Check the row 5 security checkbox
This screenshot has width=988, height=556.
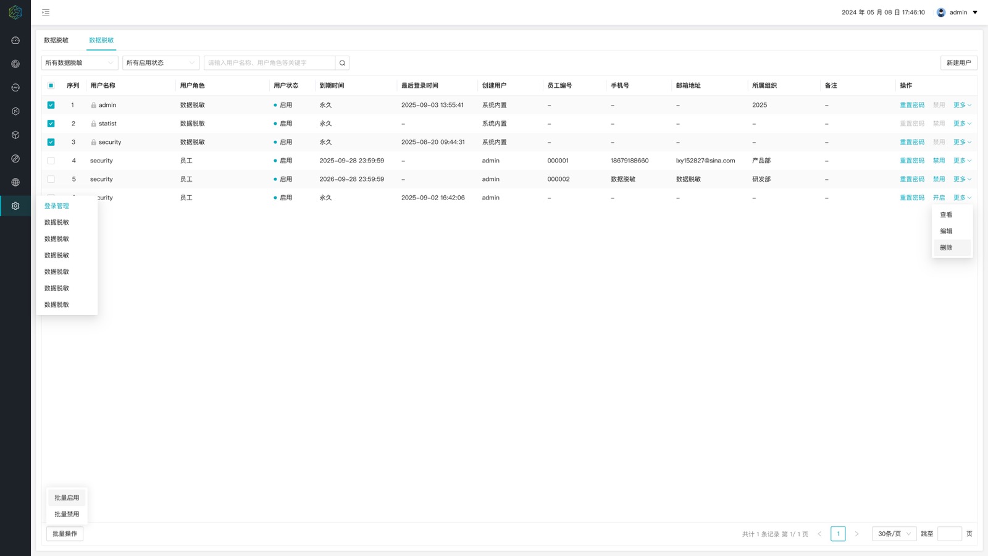[x=51, y=179]
